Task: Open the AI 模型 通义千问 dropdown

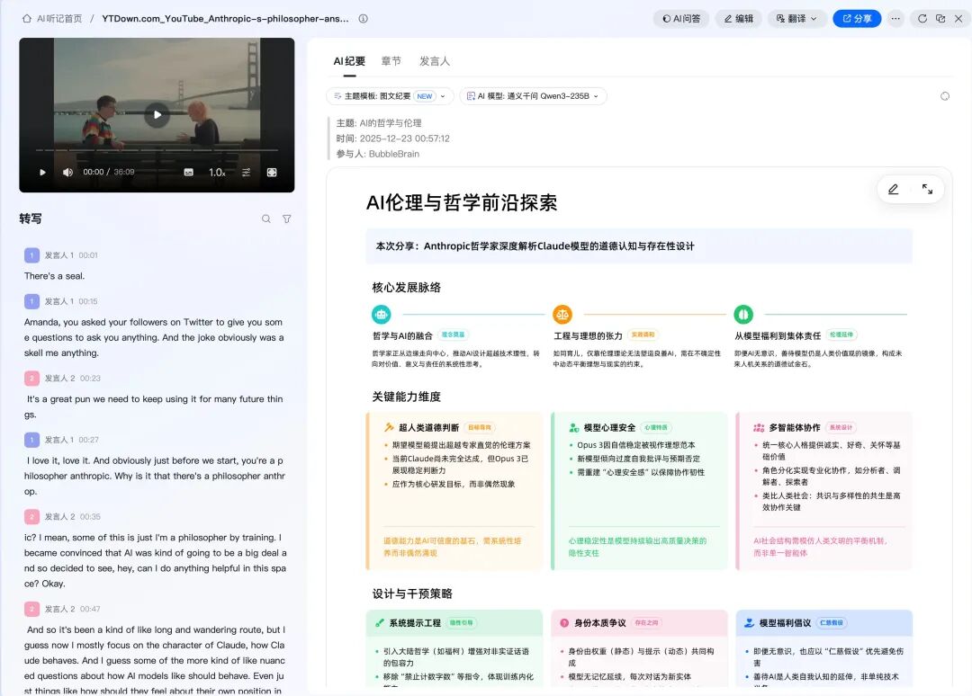Action: point(533,96)
